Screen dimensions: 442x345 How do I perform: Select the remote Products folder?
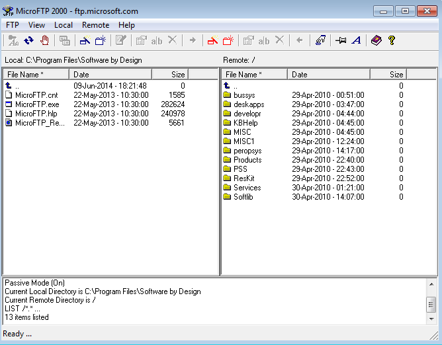tap(247, 160)
